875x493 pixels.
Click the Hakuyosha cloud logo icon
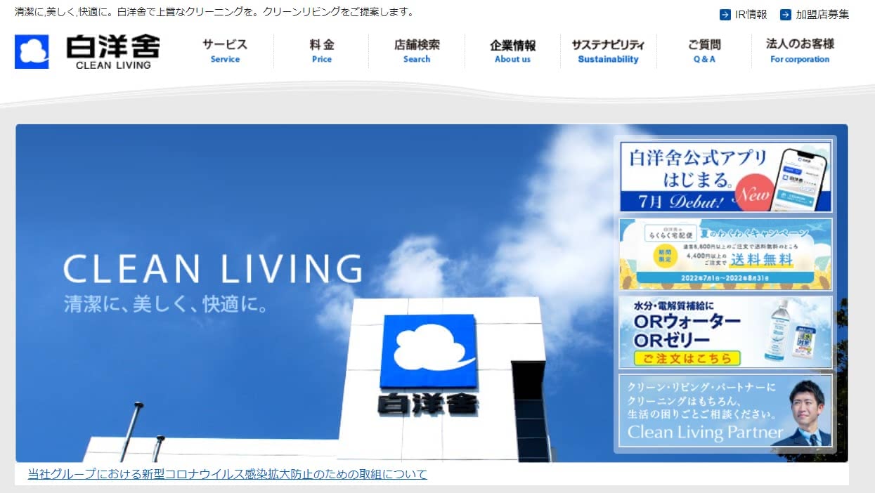click(32, 52)
